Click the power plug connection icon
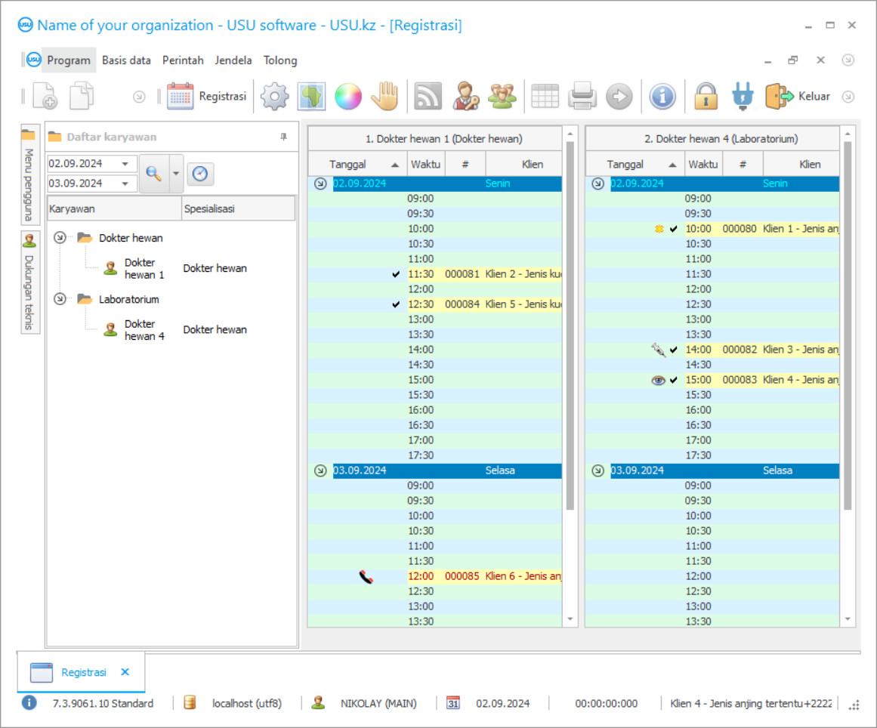 [x=743, y=97]
